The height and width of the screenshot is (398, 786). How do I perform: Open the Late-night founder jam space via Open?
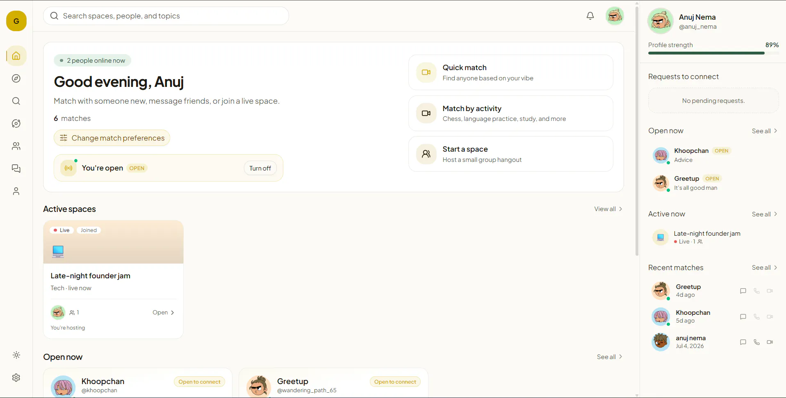point(163,312)
